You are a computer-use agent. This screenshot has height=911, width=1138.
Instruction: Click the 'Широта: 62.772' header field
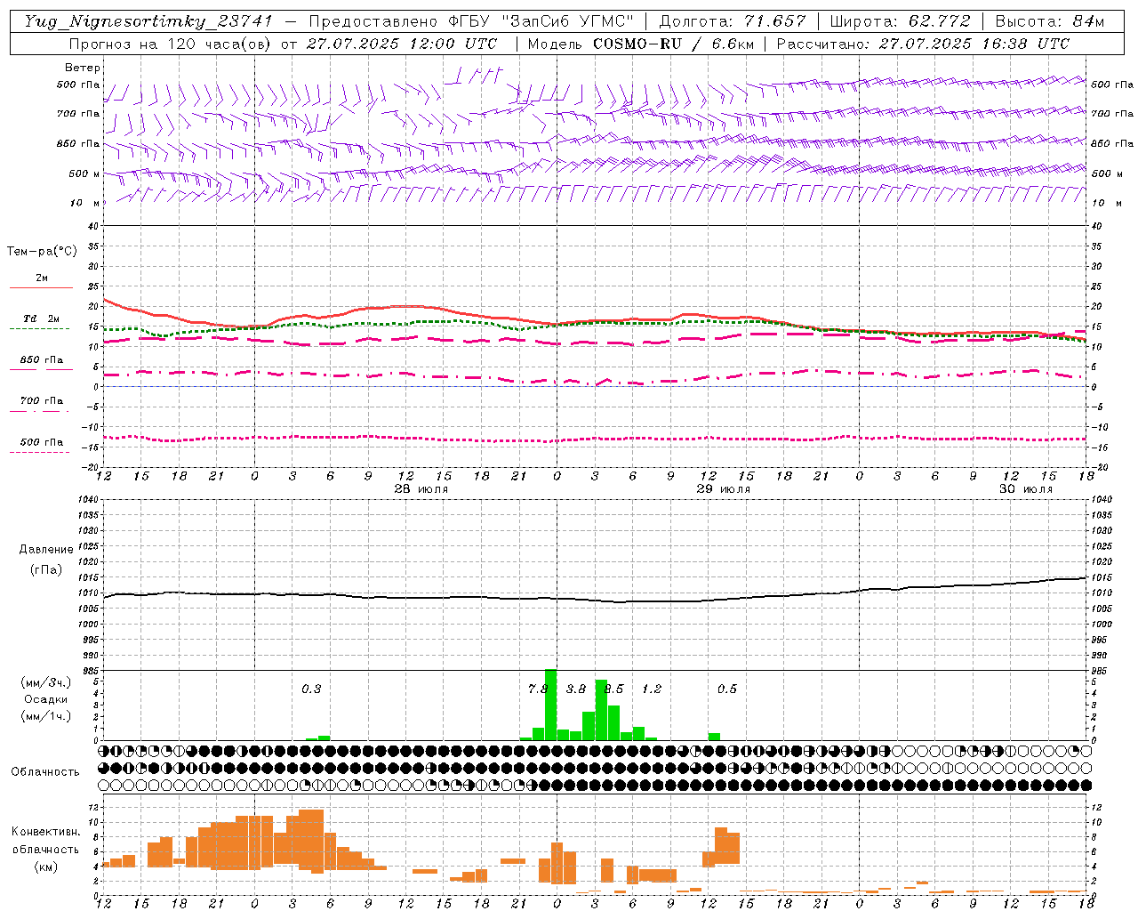tap(900, 21)
